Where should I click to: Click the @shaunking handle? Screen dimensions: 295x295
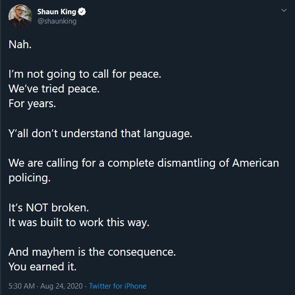point(57,21)
